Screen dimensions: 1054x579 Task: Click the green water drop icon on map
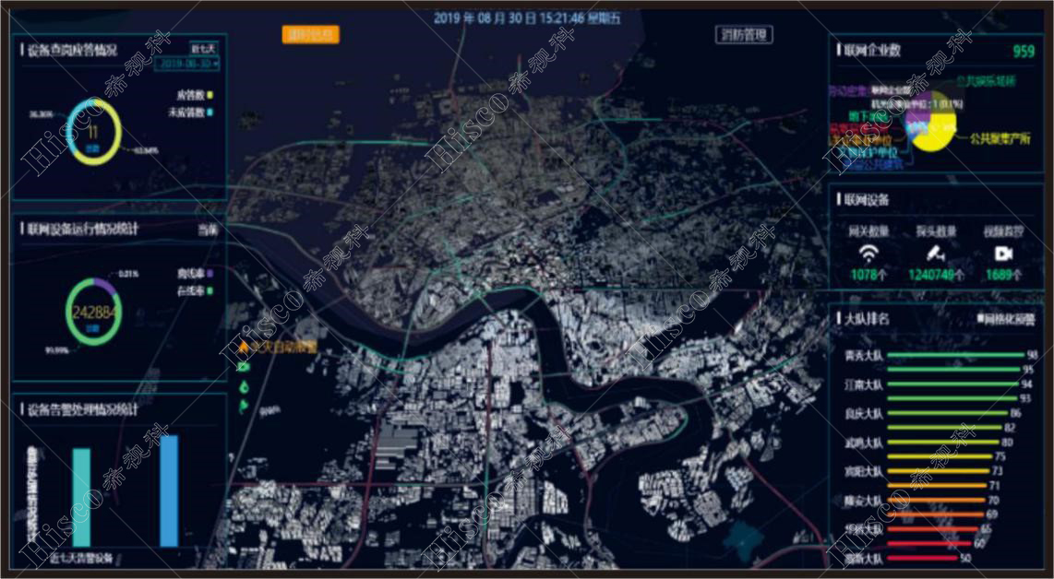(244, 387)
